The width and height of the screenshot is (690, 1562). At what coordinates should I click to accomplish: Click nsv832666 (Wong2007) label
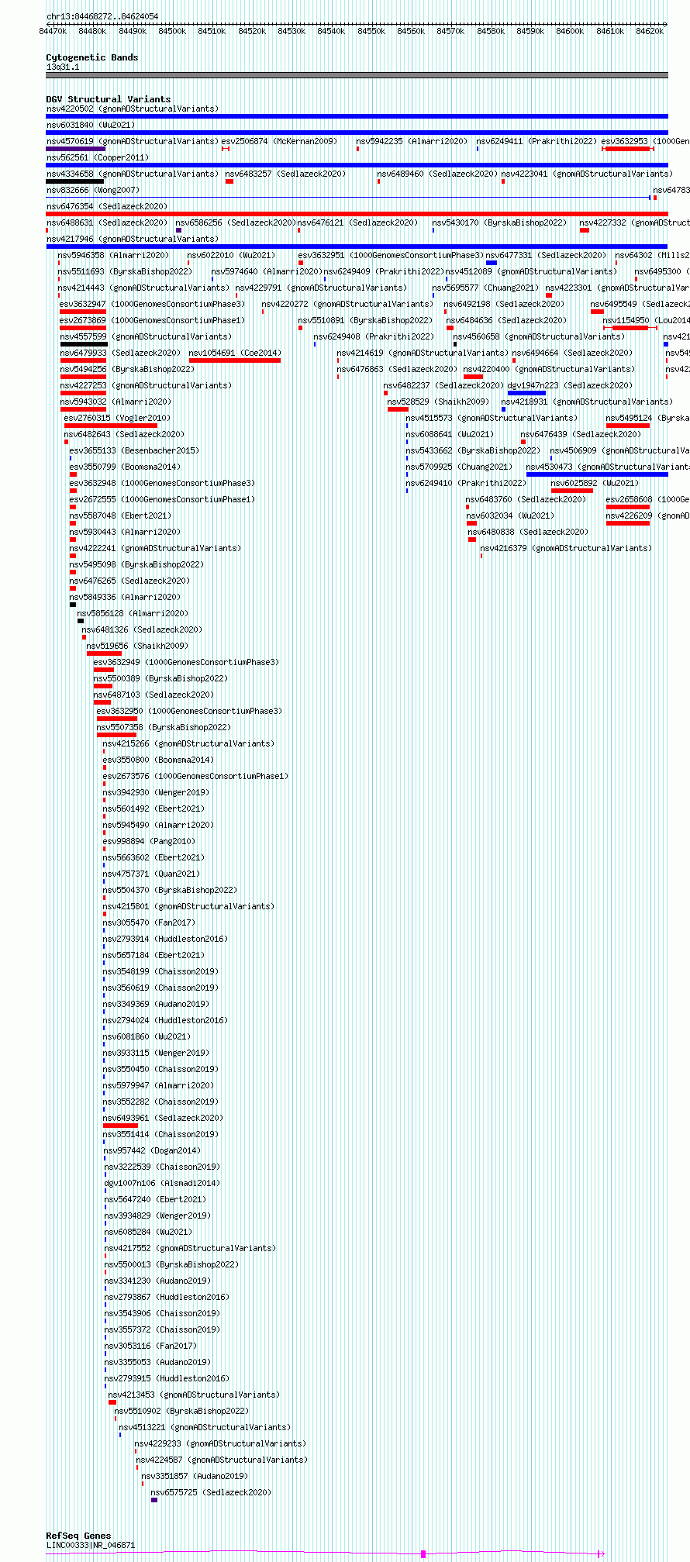coord(93,190)
